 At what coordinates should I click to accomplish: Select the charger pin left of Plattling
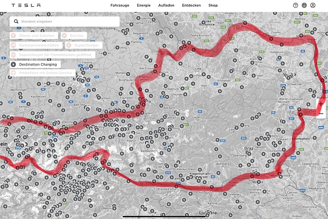click(x=128, y=43)
